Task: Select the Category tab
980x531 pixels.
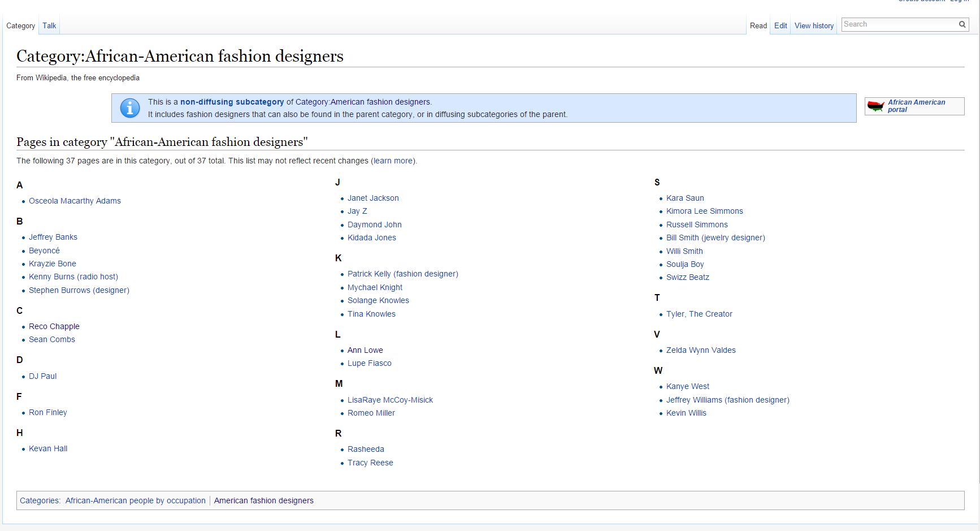Action: click(20, 25)
